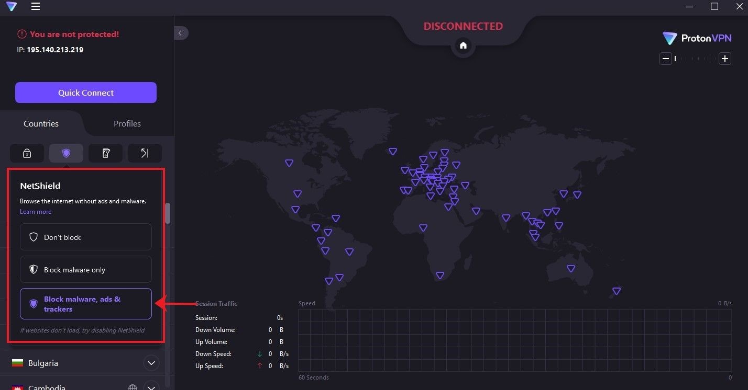Maximize the ProtonVPN window
The width and height of the screenshot is (748, 390).
pos(714,6)
